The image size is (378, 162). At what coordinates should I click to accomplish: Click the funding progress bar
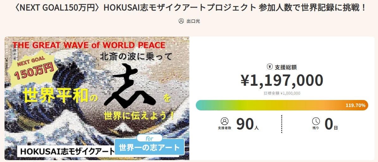(x=269, y=105)
